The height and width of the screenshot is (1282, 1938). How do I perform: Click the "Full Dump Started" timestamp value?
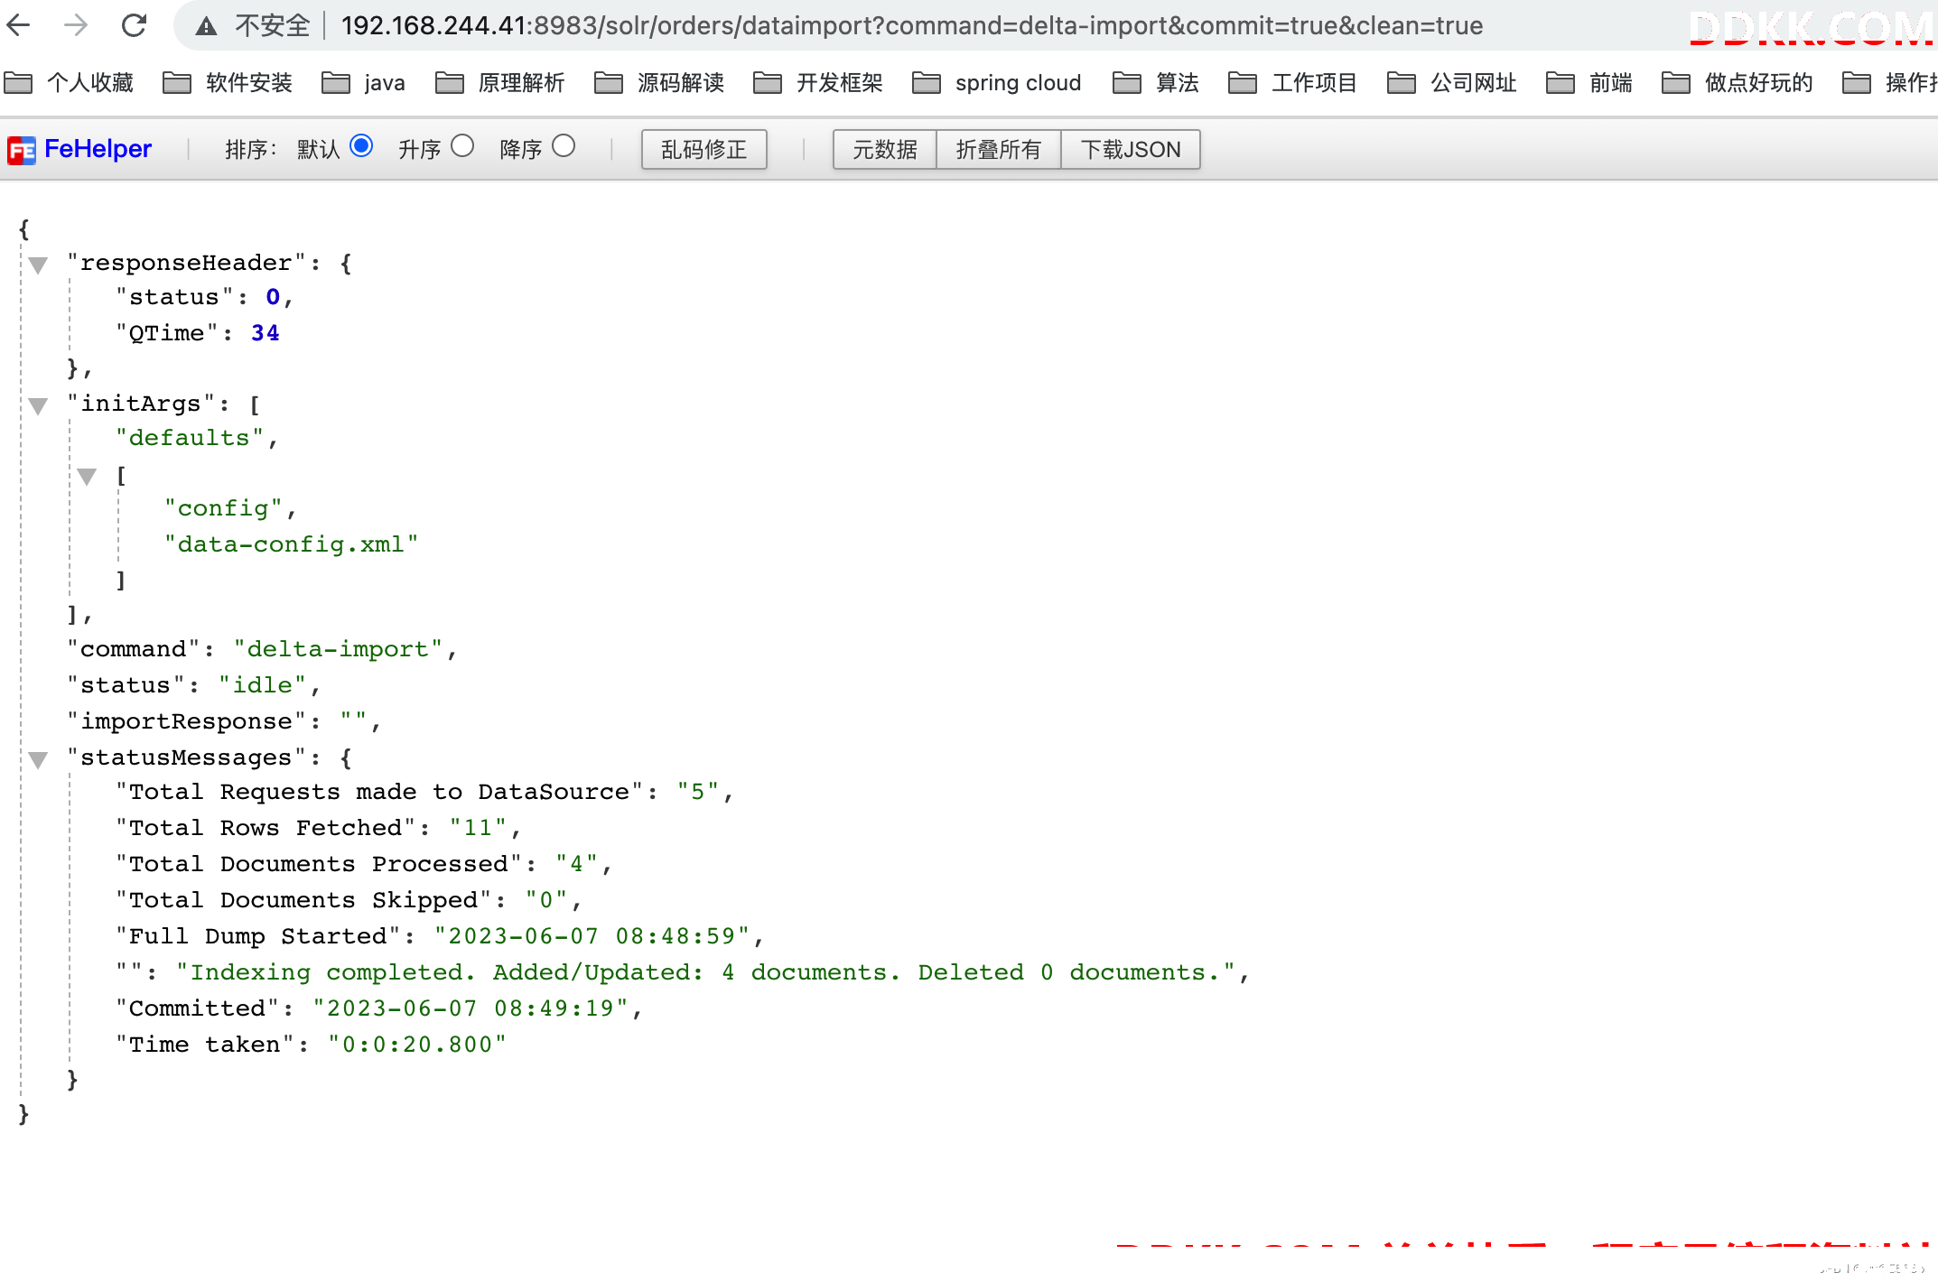click(x=592, y=936)
